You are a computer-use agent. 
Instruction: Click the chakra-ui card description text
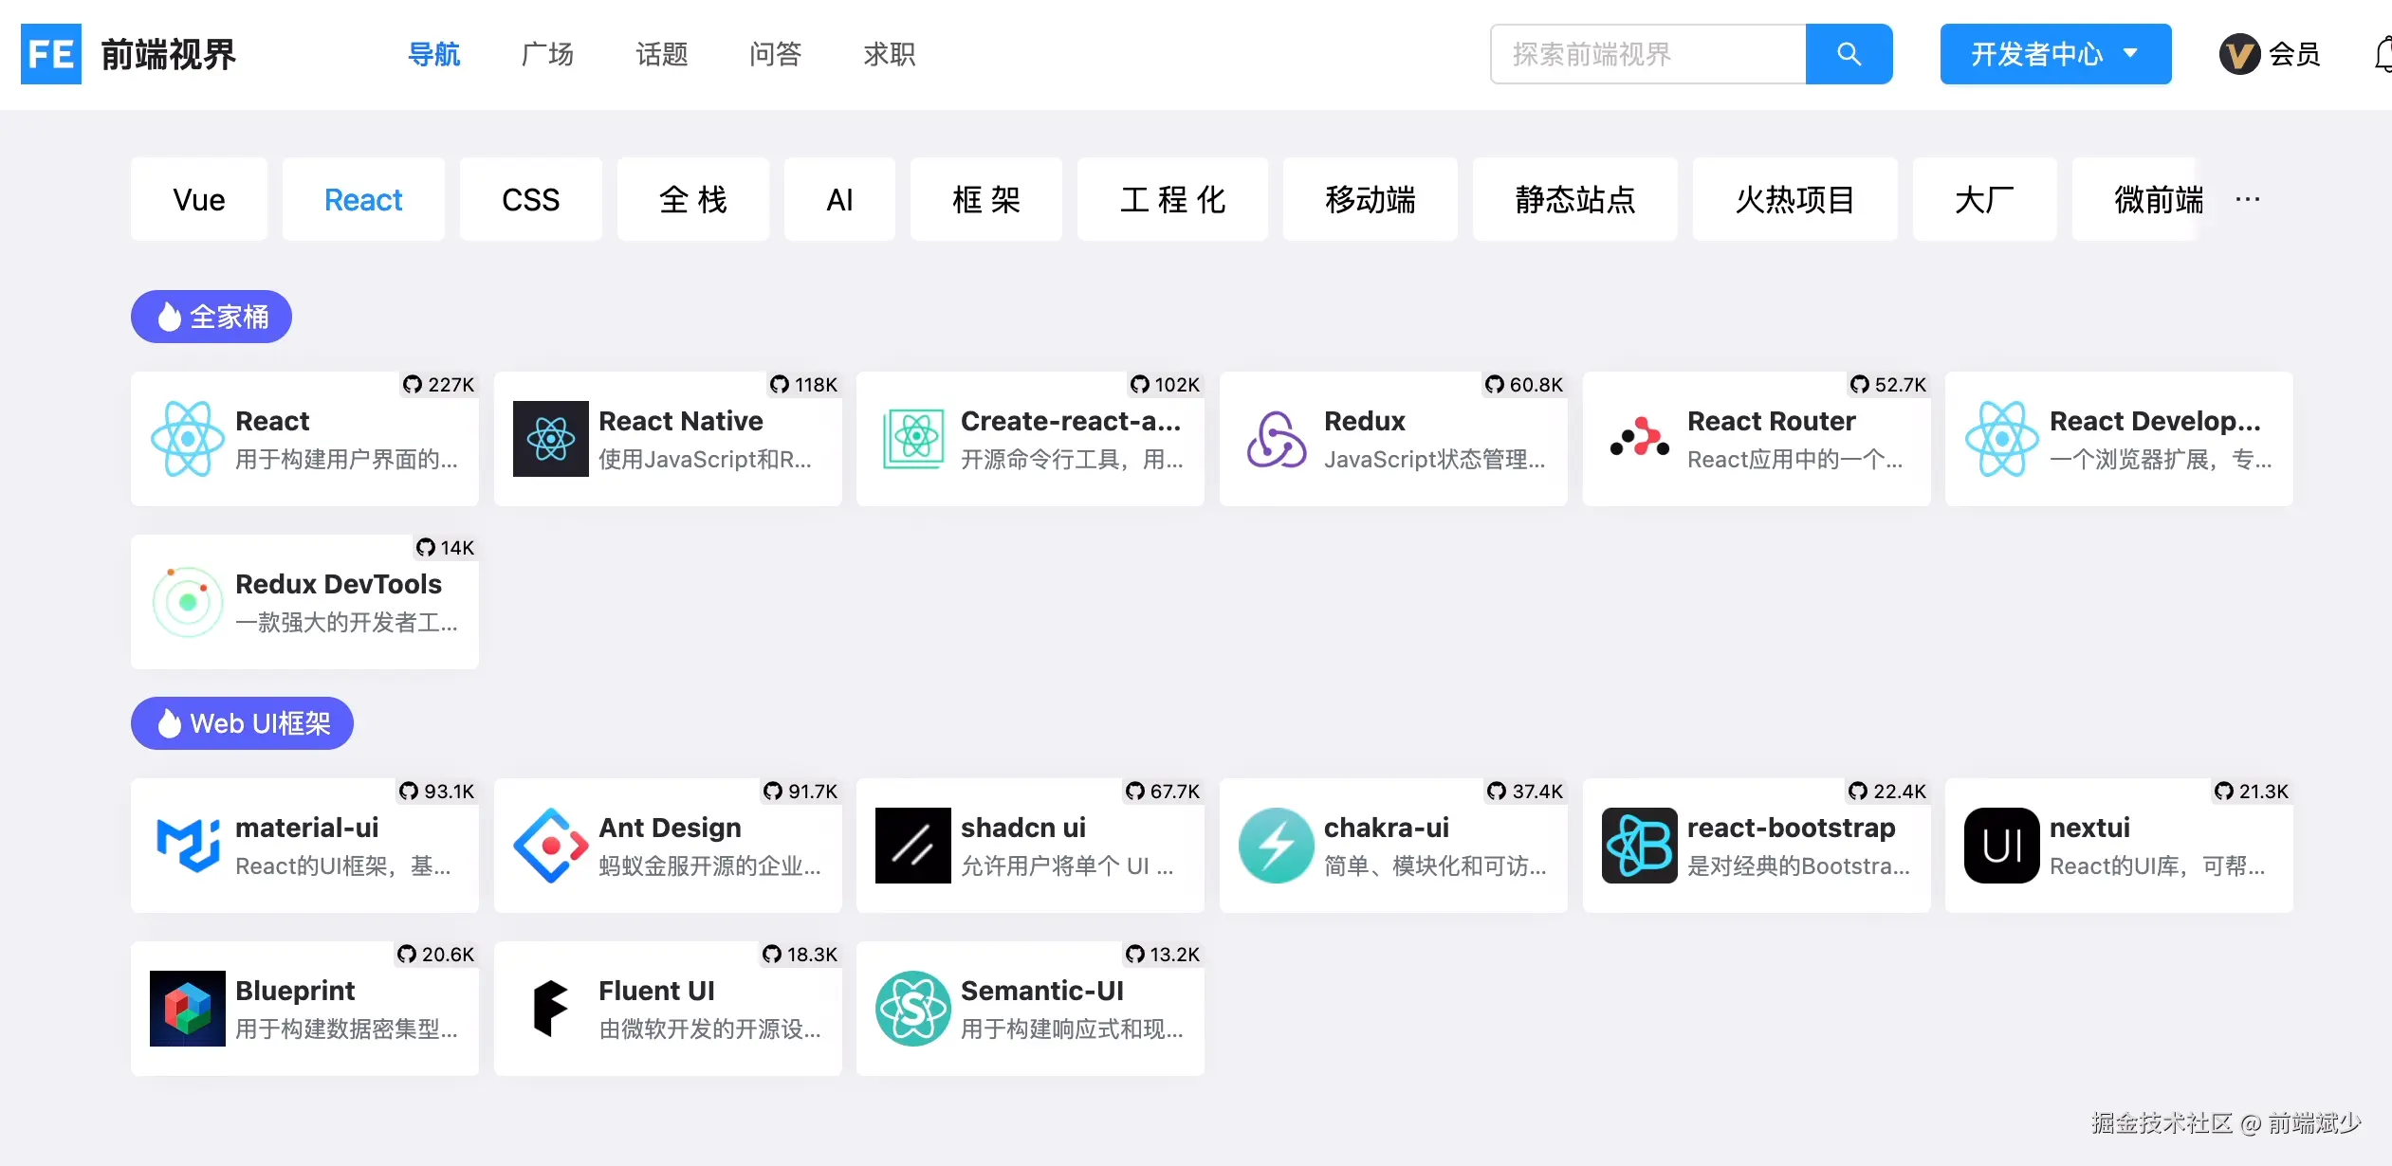pos(1435,866)
